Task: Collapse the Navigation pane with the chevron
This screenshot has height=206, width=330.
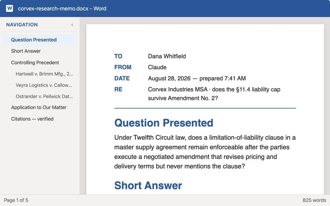Action: click(x=72, y=25)
